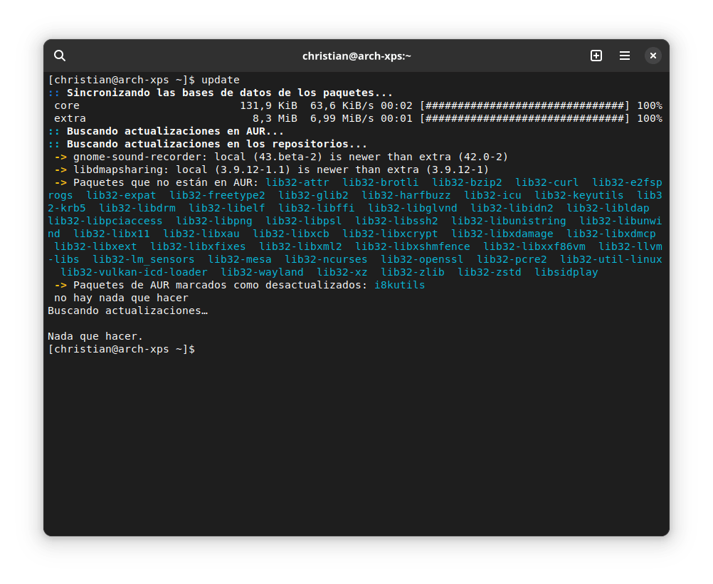Click package name lib32-openssl
This screenshot has height=584, width=713.
pyautogui.click(x=422, y=259)
